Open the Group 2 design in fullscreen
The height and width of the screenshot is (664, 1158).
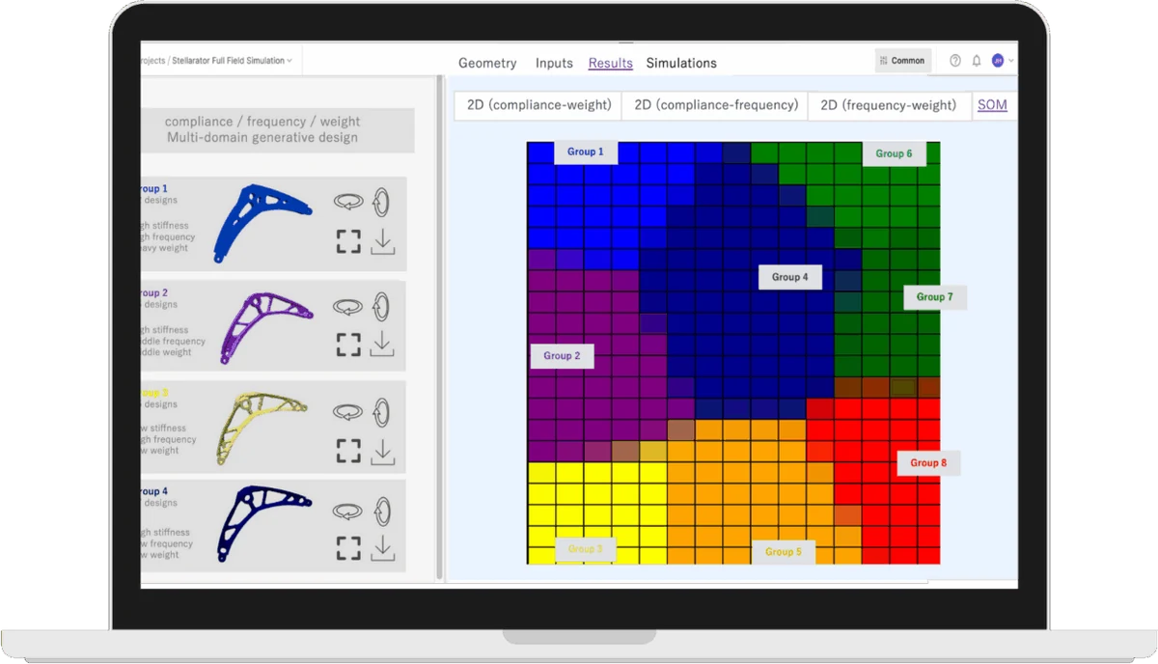(348, 345)
